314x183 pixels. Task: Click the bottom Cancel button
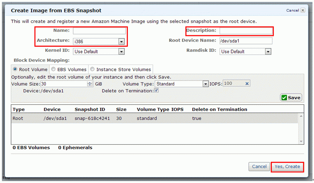259,167
